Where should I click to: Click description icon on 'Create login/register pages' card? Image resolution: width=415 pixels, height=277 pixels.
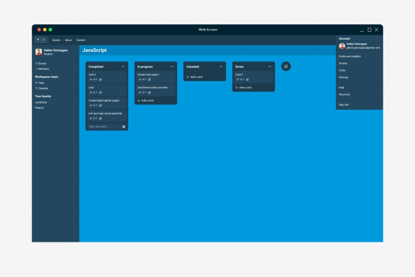(91, 106)
